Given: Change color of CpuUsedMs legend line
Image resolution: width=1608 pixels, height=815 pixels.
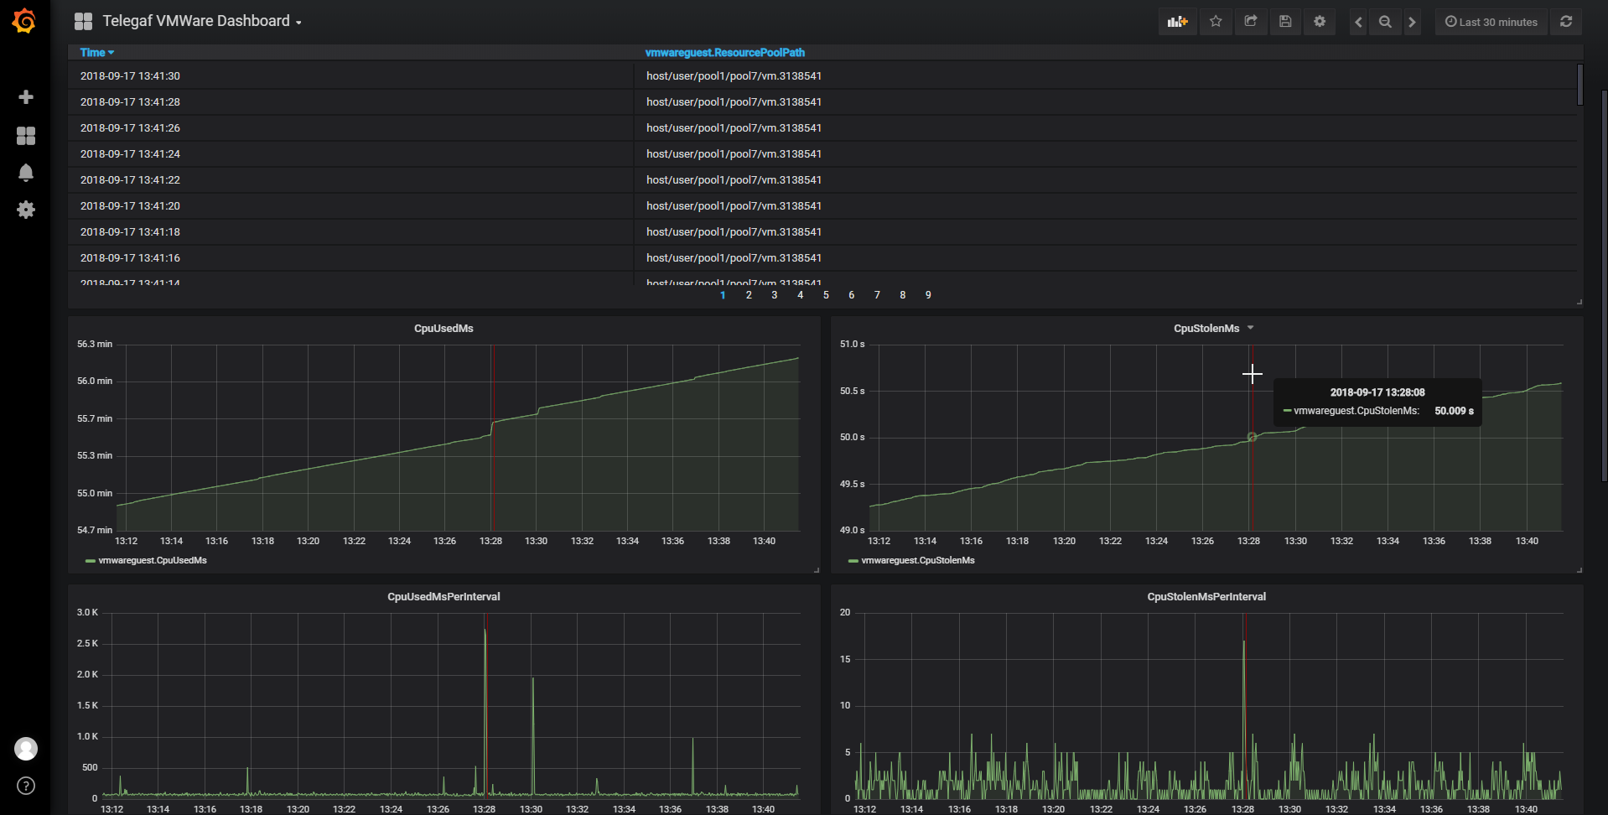Looking at the screenshot, I should [91, 561].
